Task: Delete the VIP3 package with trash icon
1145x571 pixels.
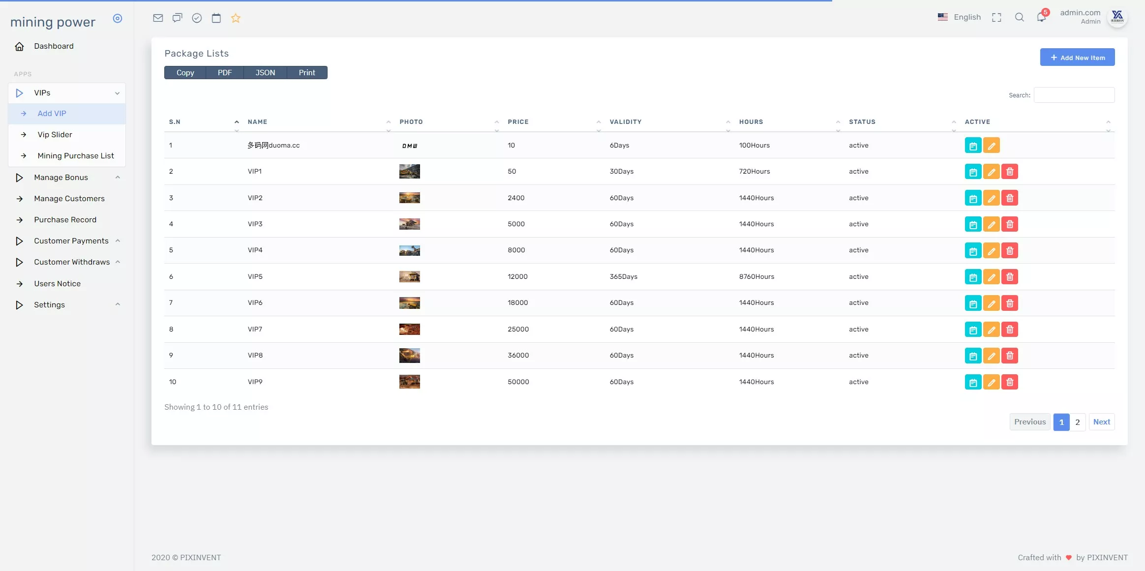Action: [x=1009, y=224]
